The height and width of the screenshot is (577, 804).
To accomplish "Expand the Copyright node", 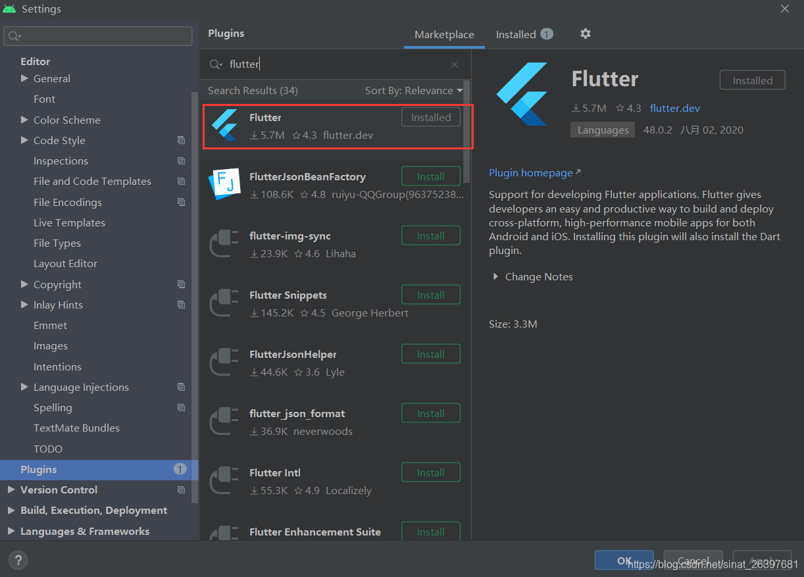I will (x=24, y=284).
